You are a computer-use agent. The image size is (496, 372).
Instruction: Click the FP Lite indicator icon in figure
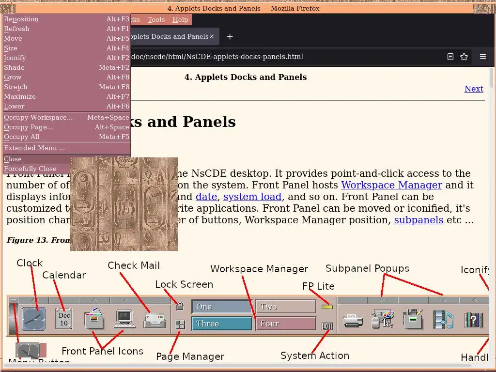click(327, 307)
